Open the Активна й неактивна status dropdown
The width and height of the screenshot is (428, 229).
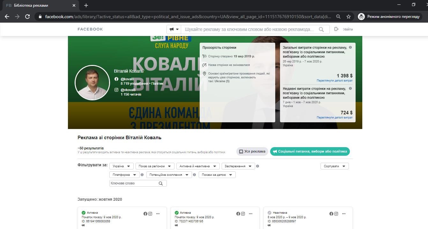pos(198,166)
